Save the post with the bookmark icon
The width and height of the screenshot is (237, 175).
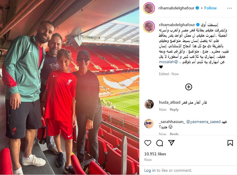coord(230,143)
